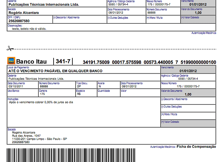Click the "Aceite" label
This screenshot has width=224, height=162.
[101, 83]
